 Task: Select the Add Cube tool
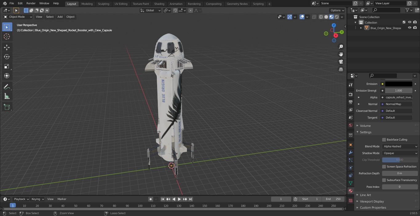click(7, 107)
